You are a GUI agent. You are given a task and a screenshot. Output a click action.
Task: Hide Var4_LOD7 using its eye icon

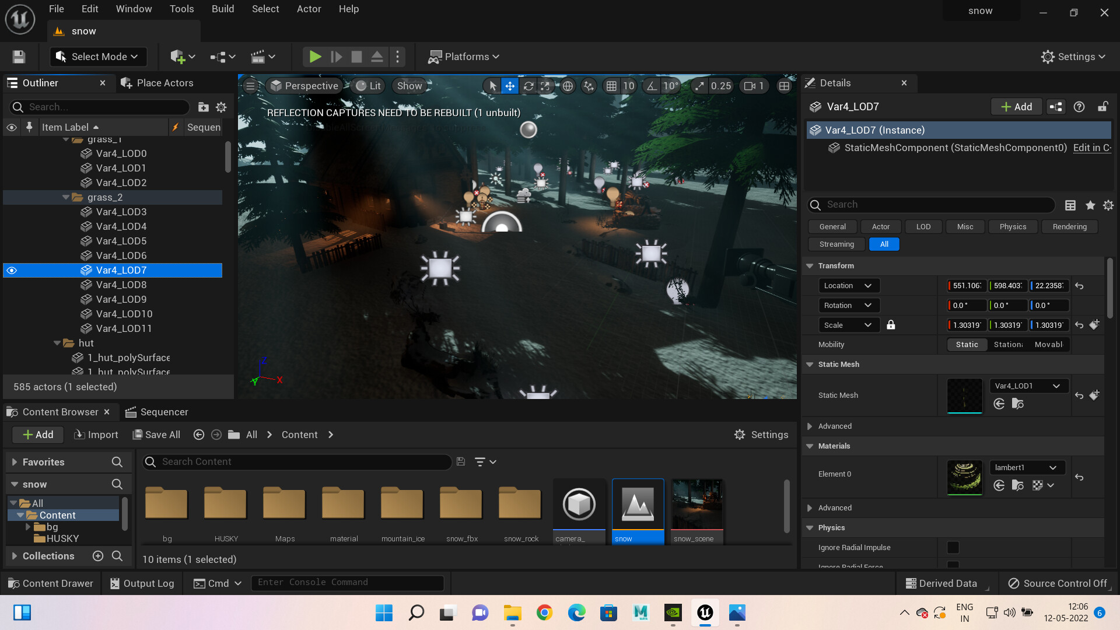tap(12, 270)
